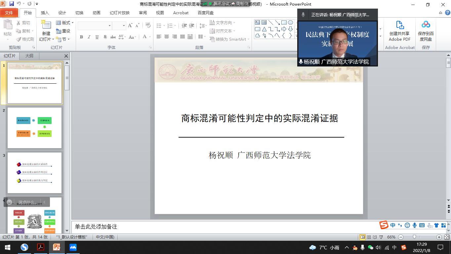451x254 pixels.
Task: Click the increase font size icon
Action: click(x=130, y=25)
